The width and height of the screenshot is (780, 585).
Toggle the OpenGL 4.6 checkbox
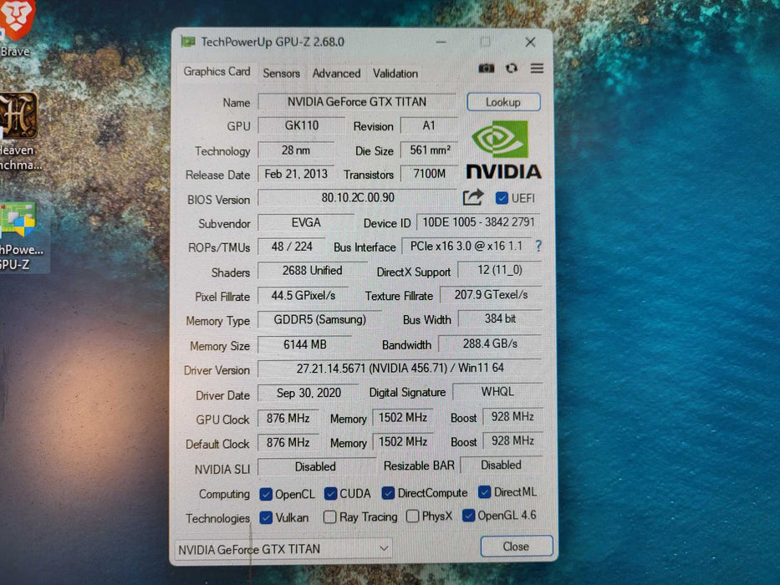click(468, 516)
